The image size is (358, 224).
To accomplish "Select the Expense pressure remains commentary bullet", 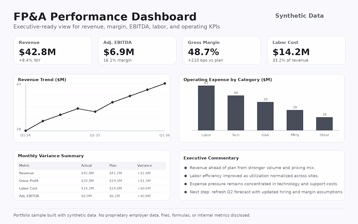I will [261, 184].
